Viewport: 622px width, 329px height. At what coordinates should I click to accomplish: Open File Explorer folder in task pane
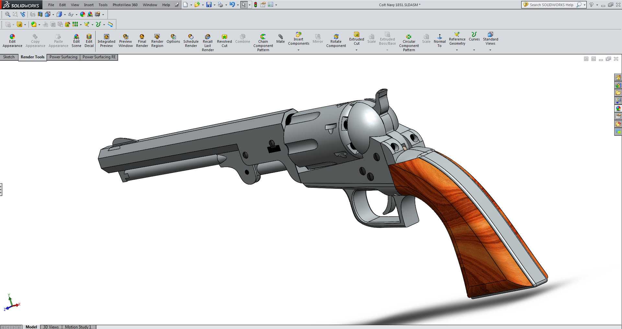(x=618, y=93)
